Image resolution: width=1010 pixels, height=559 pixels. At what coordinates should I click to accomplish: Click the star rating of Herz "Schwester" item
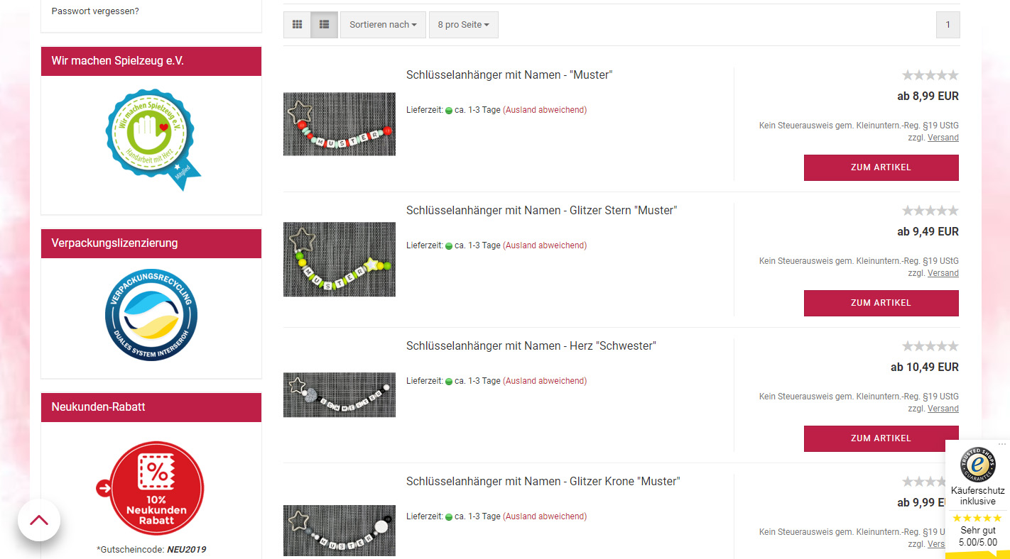[930, 346]
